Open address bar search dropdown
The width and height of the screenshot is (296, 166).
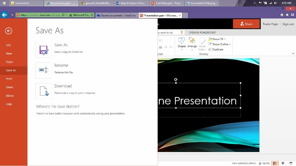(x=67, y=15)
